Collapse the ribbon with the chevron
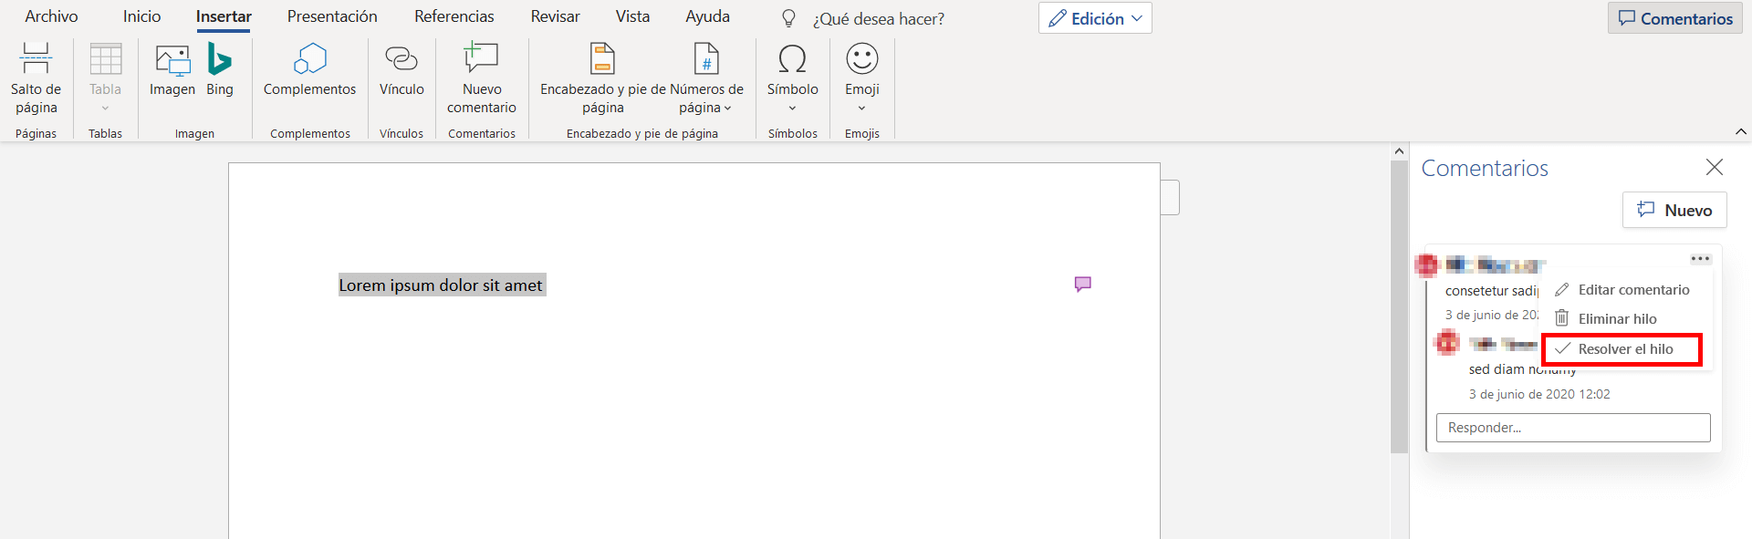Viewport: 1752px width, 539px height. click(x=1740, y=132)
